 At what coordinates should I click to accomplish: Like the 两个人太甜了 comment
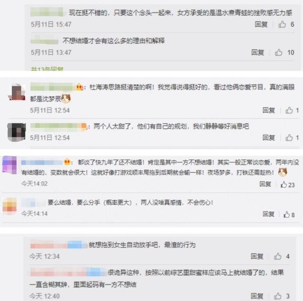[x=289, y=137]
